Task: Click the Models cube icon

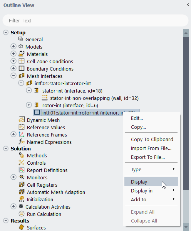Action: pos(21,46)
